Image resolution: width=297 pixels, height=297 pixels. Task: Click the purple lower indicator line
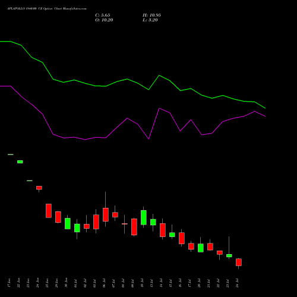coord(132,121)
